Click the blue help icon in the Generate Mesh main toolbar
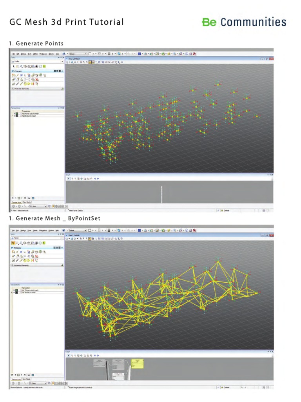Image resolution: width=301 pixels, height=402 pixels. point(187,230)
